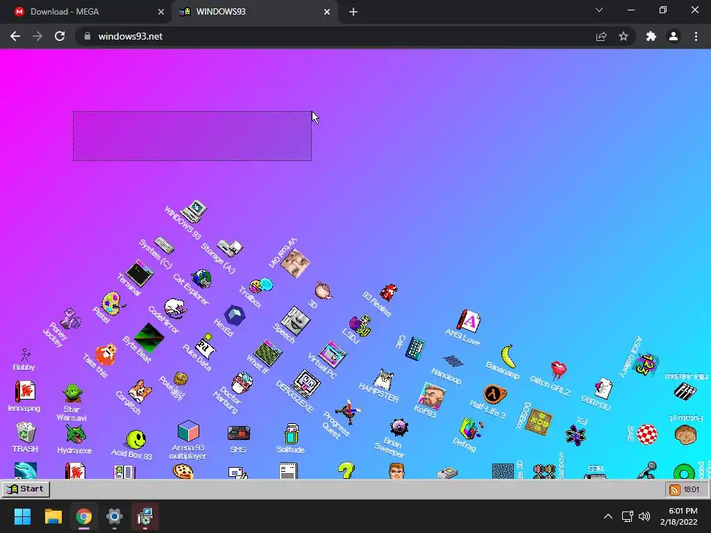Select the WINDOWS93 browser tab
Screen dimensions: 711x533
[256, 12]
